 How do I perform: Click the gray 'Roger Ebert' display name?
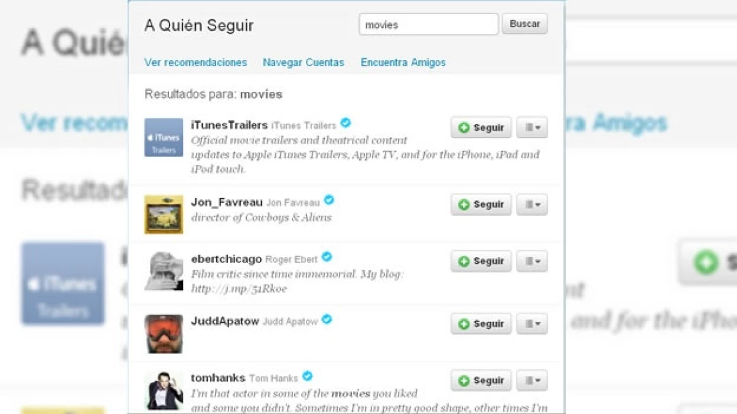[x=292, y=259]
